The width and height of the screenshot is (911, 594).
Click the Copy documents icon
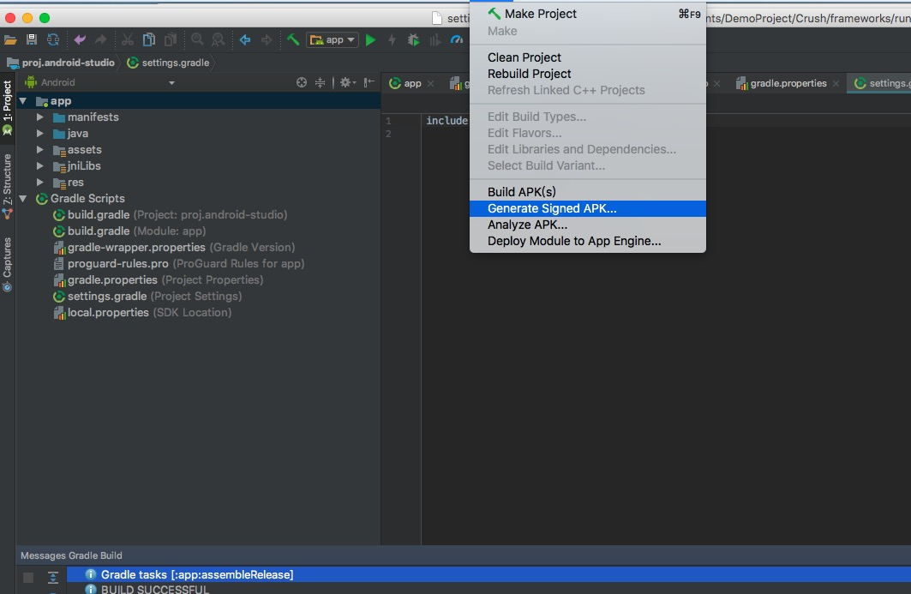(149, 40)
